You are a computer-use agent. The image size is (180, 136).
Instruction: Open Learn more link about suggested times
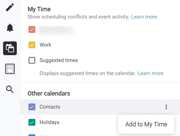(x=151, y=73)
